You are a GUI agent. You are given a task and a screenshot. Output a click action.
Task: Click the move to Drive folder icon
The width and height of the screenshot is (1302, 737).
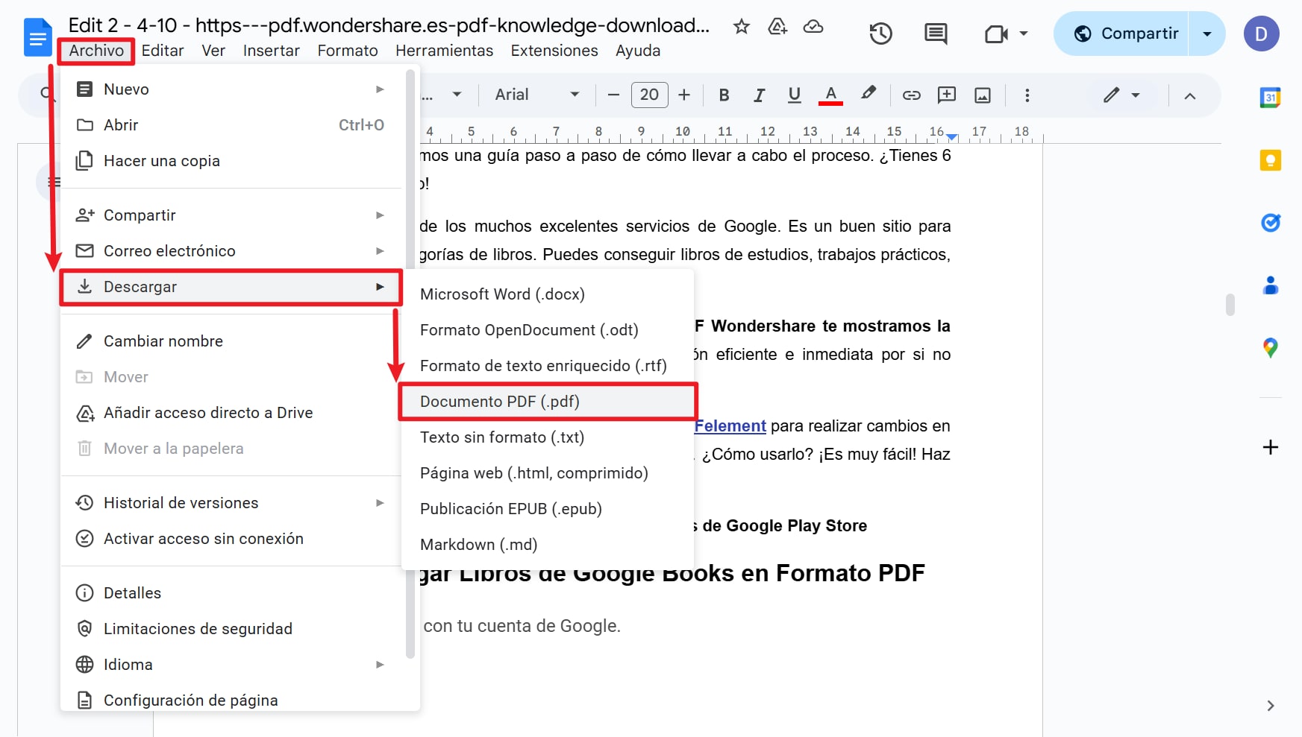[777, 27]
